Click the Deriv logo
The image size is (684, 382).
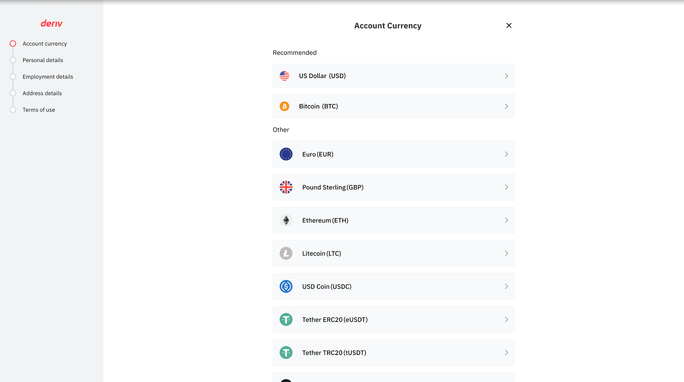[51, 23]
